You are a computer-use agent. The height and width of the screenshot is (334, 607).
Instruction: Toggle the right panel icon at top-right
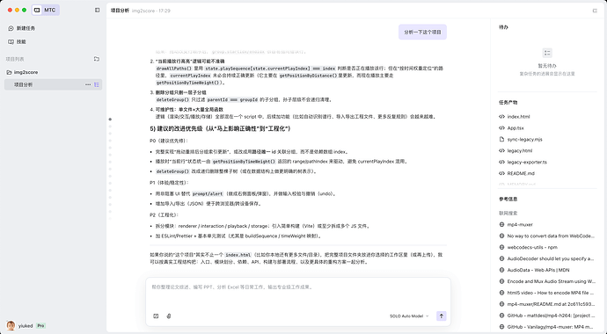pyautogui.click(x=595, y=11)
